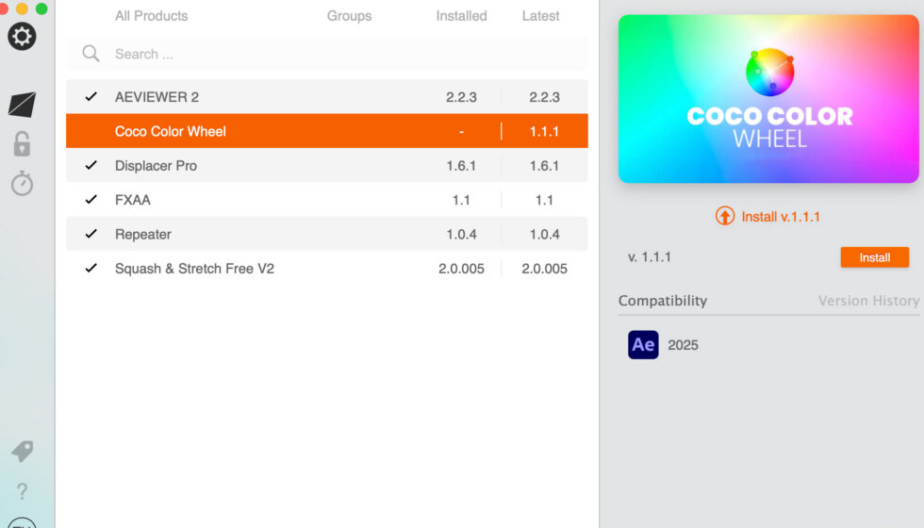The height and width of the screenshot is (528, 924).
Task: Click the price tag icon in sidebar
Action: point(23,452)
